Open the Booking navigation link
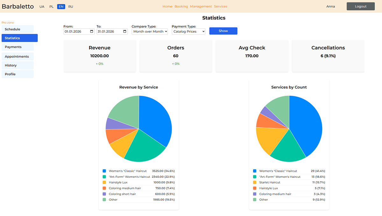The height and width of the screenshot is (216, 382). 181,6
